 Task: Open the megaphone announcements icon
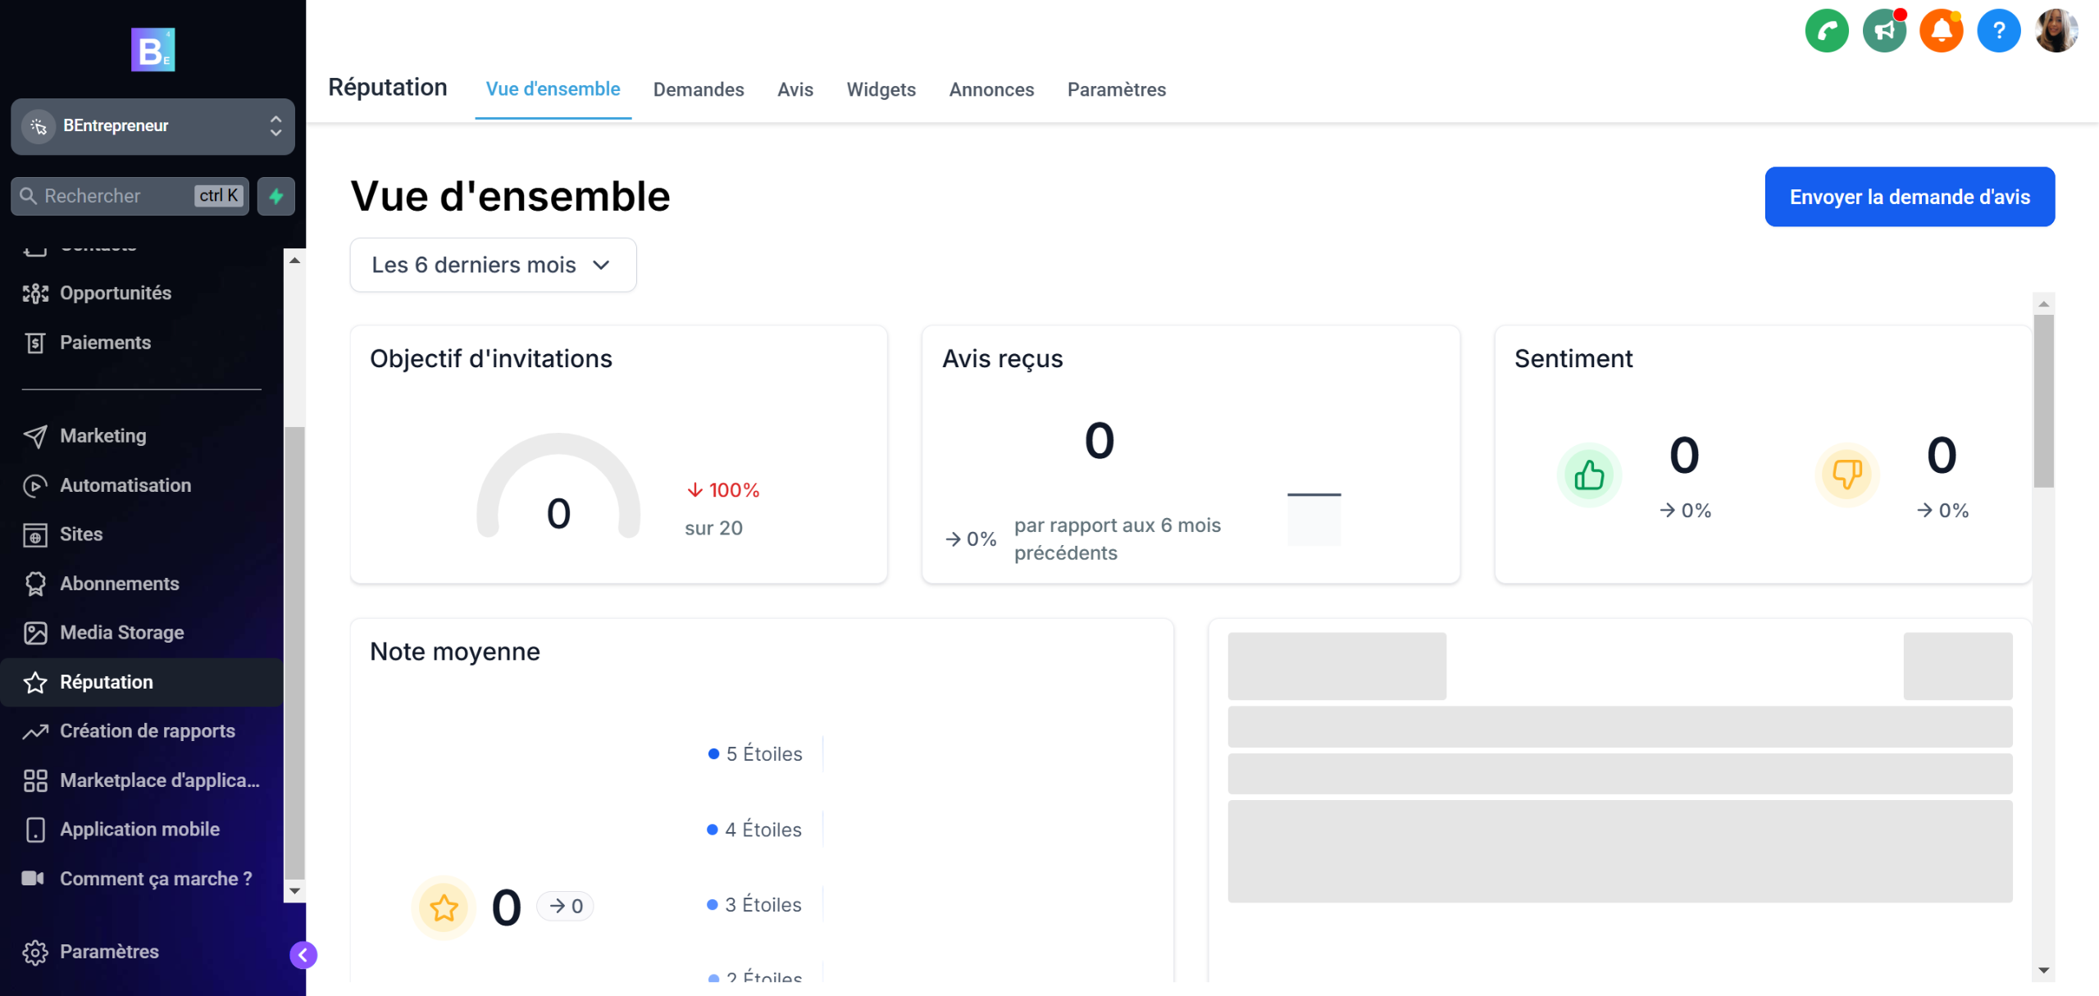tap(1883, 31)
